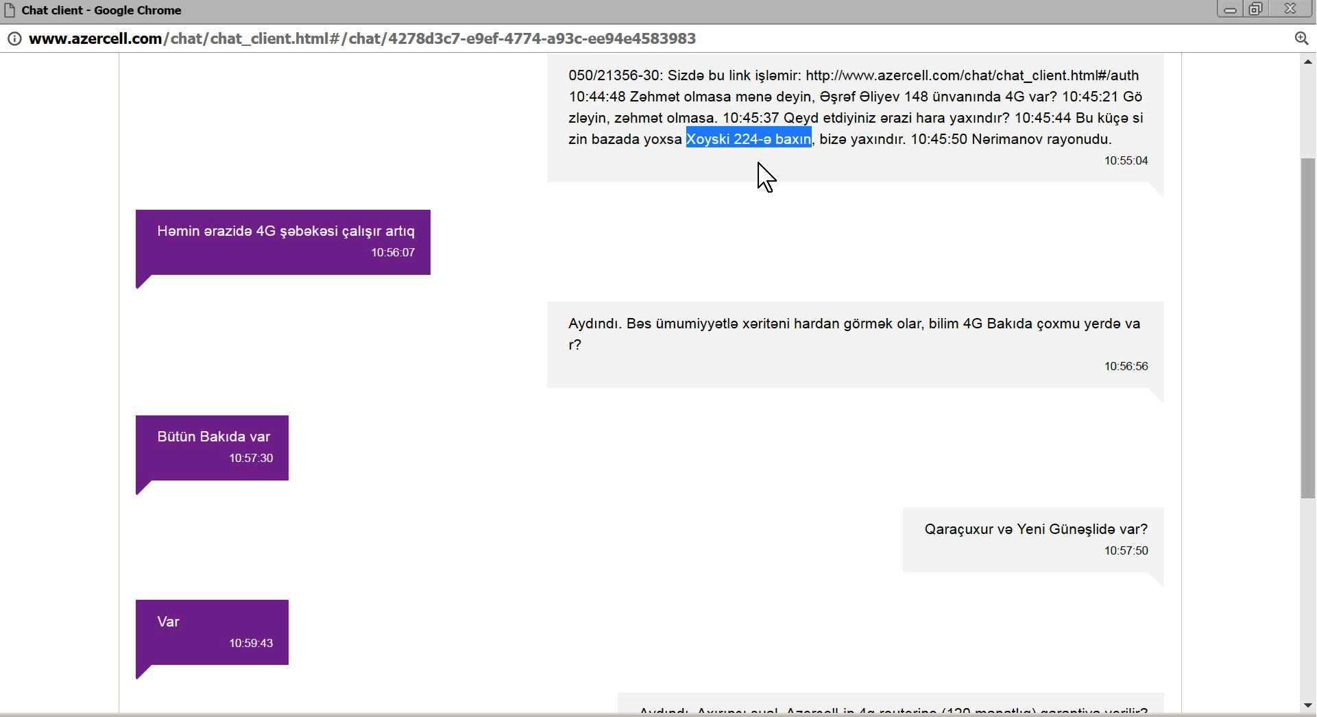Minimize the Chat client window
The width and height of the screenshot is (1317, 717).
[x=1230, y=10]
